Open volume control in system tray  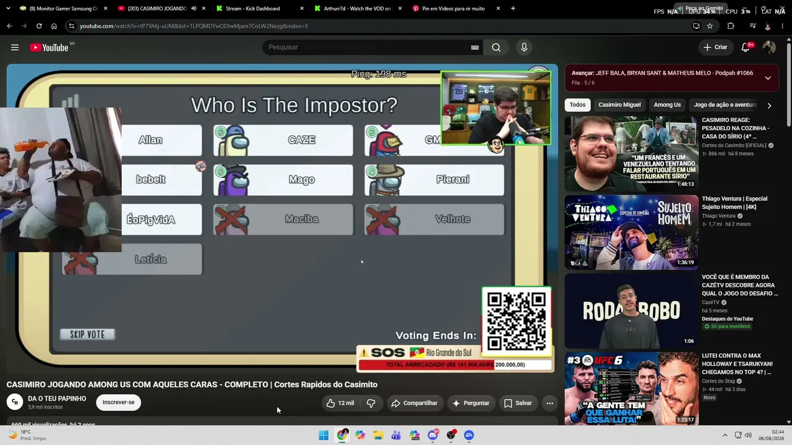(748, 435)
